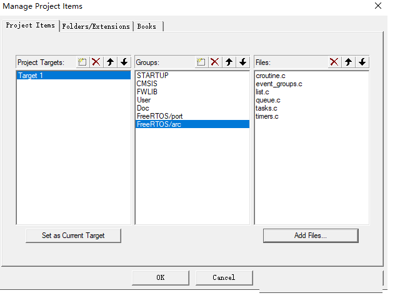Switch to Folders/Extensions tab
The image size is (400, 298).
tap(96, 26)
